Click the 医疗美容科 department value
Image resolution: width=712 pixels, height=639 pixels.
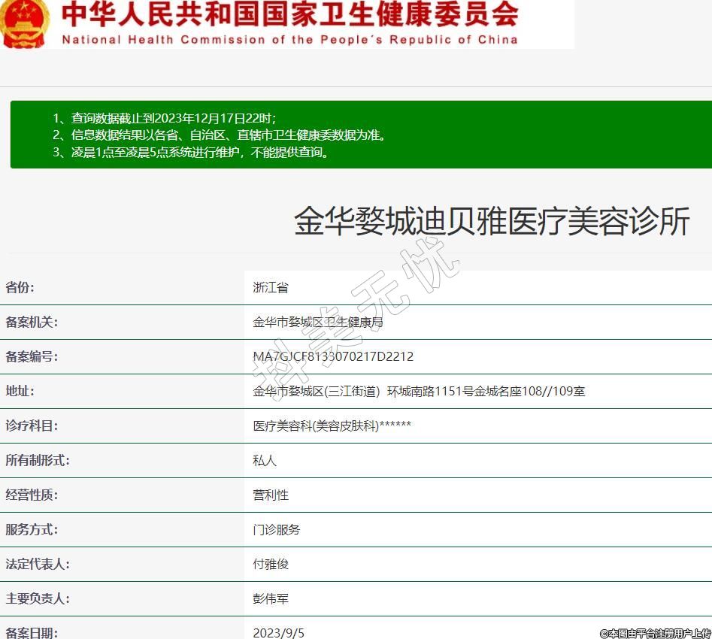332,425
